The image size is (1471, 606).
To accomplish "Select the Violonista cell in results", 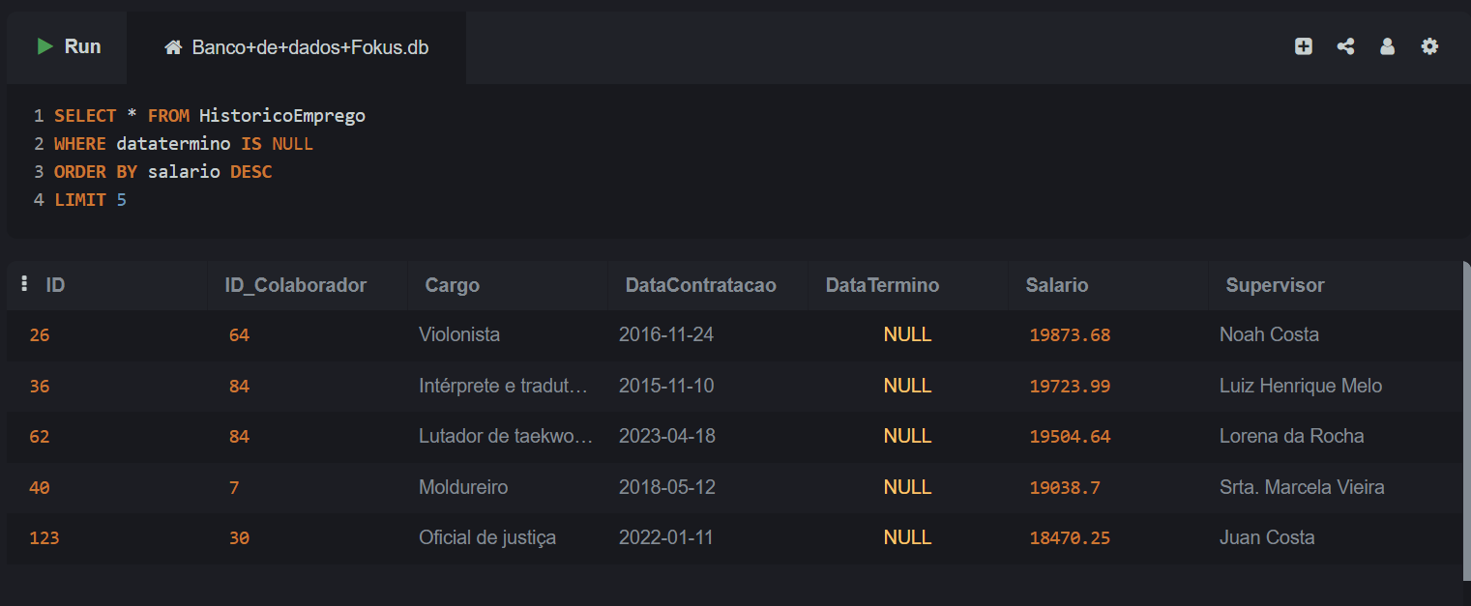I will 459,334.
